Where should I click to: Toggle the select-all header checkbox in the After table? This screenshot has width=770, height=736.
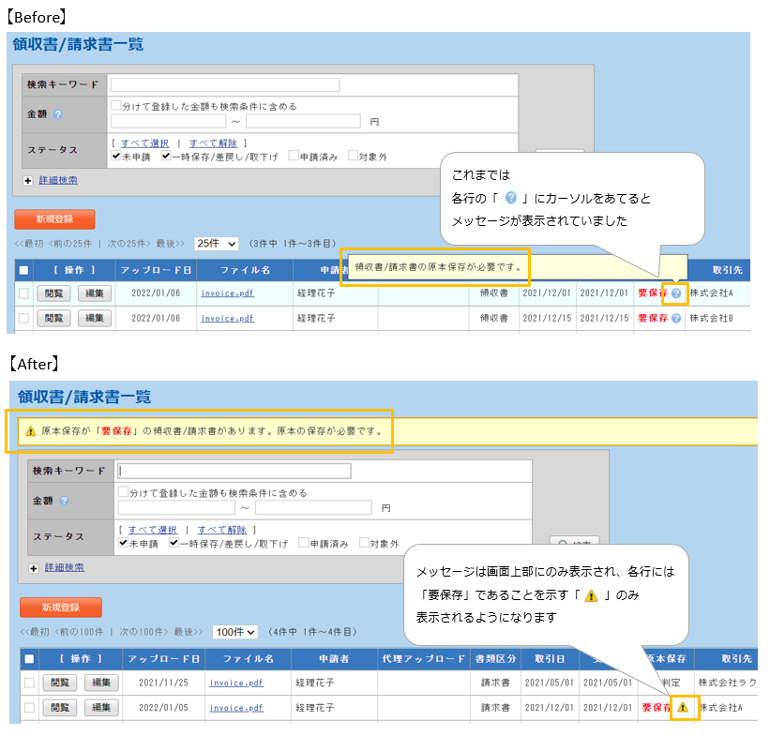coord(29,659)
